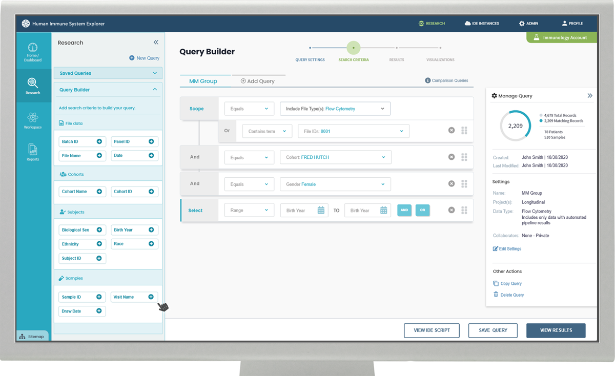615x376 pixels.
Task: Open the Range operator dropdown
Action: pos(249,211)
